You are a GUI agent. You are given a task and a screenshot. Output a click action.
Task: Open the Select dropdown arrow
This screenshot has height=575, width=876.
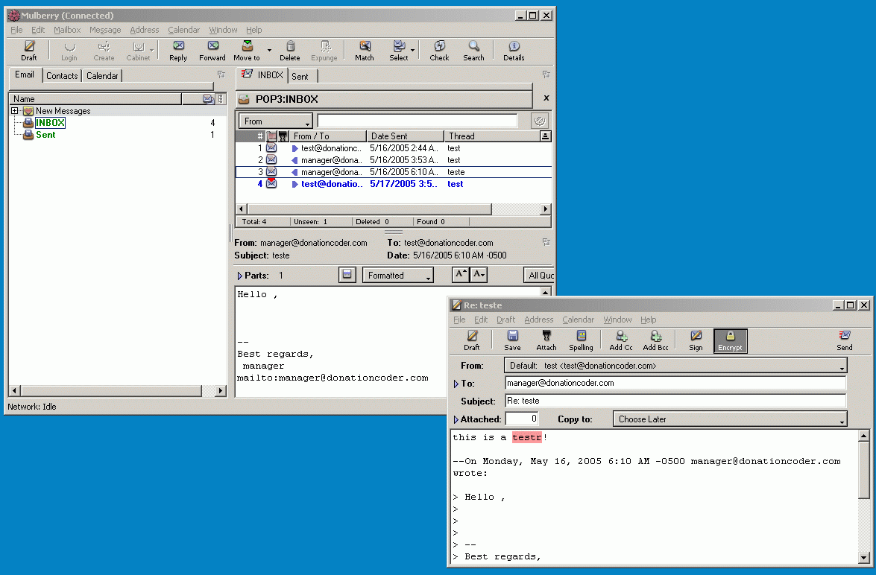[x=413, y=51]
